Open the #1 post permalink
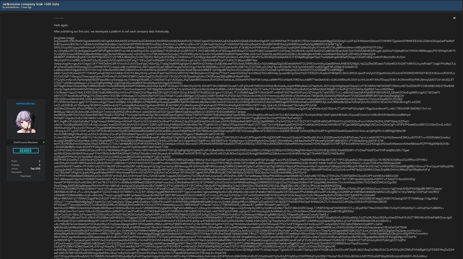The image size is (463, 259). [455, 18]
